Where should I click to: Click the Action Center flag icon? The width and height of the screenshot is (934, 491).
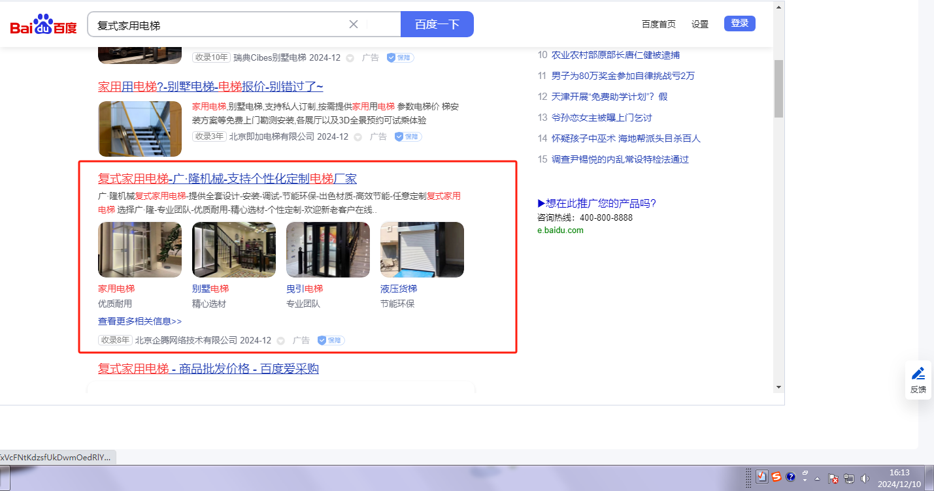833,479
